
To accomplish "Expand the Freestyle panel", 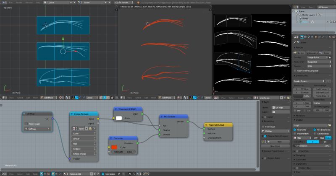I will coord(302,151).
